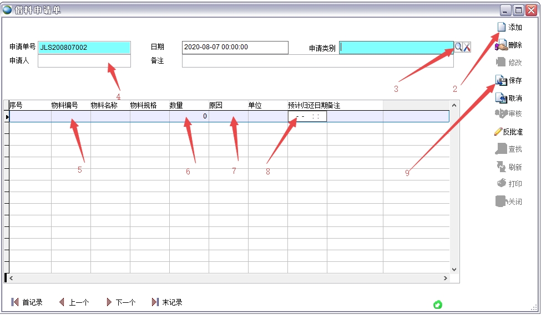The width and height of the screenshot is (541, 315).
Task: Click the 预计归还日期 cell in first row
Action: click(x=307, y=117)
